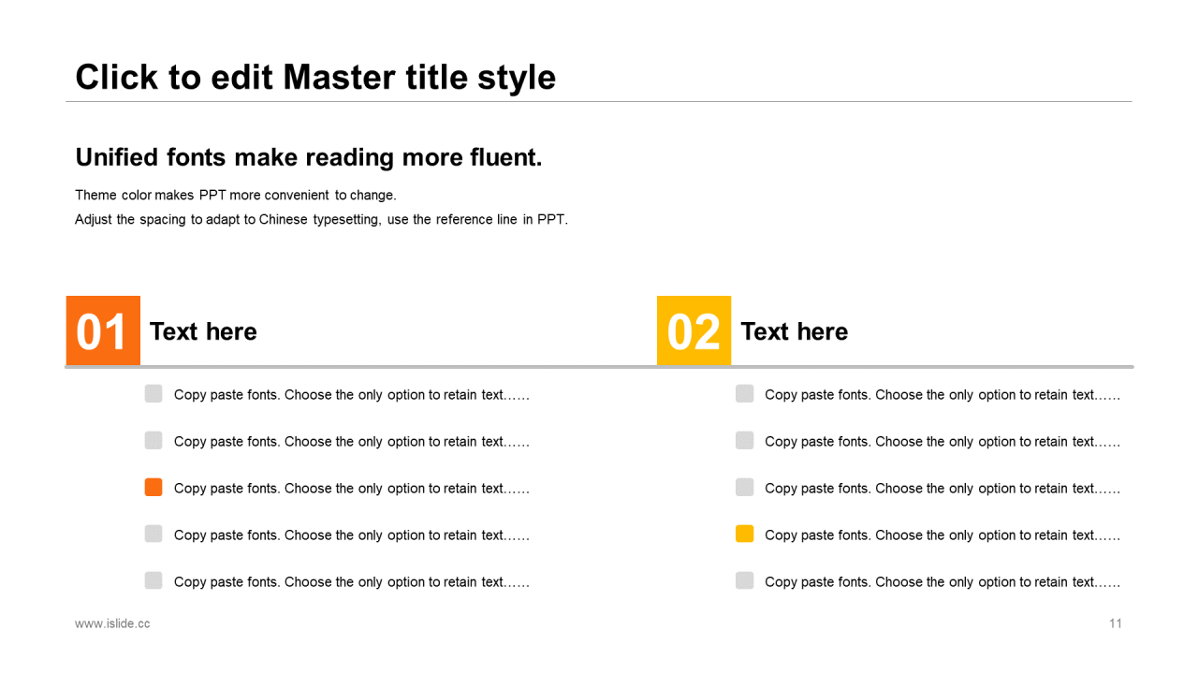Click the slide number 11
Image resolution: width=1198 pixels, height=674 pixels.
pos(1116,623)
